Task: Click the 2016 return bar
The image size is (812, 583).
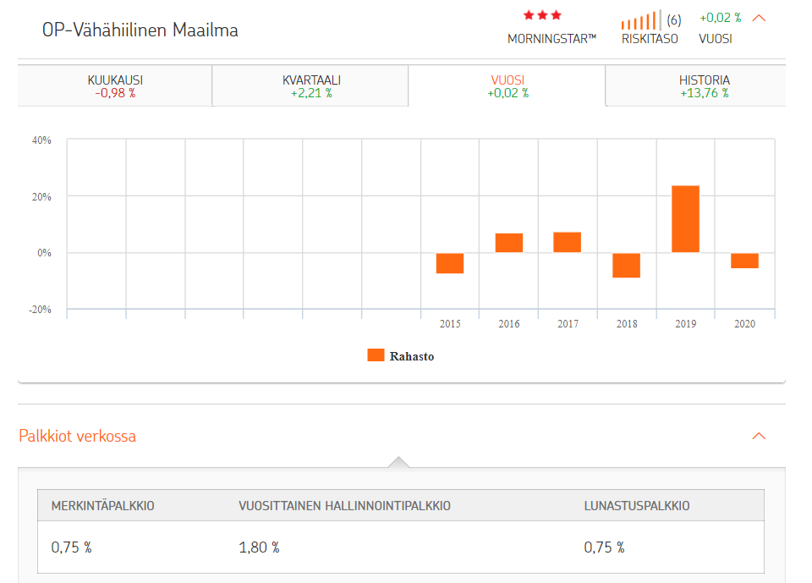Action: 509,243
